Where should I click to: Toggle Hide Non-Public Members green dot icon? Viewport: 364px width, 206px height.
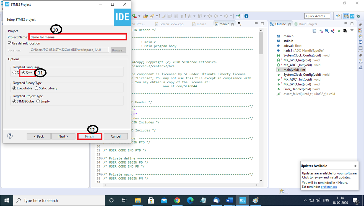tap(339, 31)
